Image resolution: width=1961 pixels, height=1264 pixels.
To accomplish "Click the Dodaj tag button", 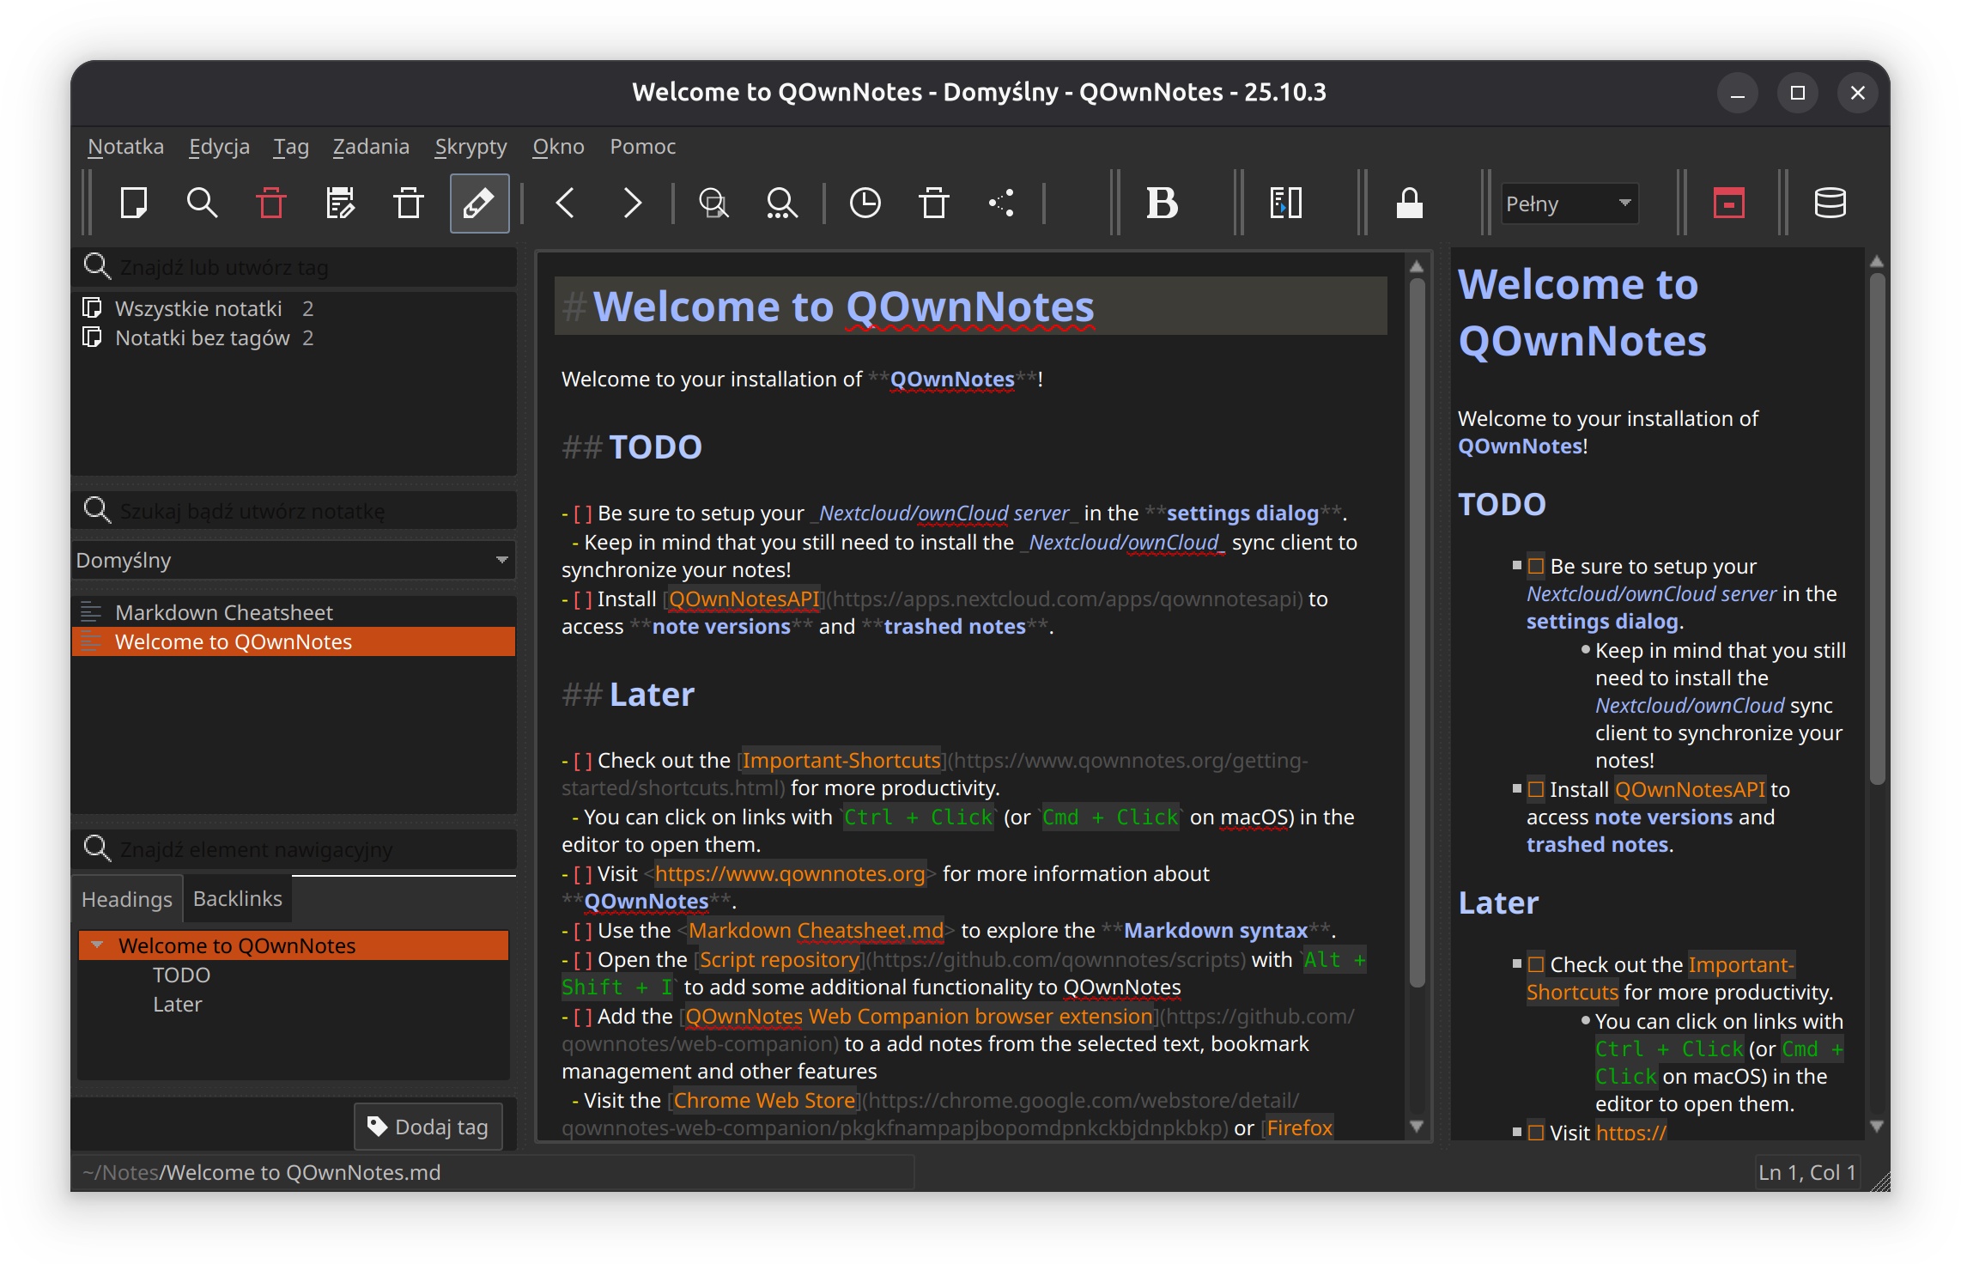I will coord(428,1127).
